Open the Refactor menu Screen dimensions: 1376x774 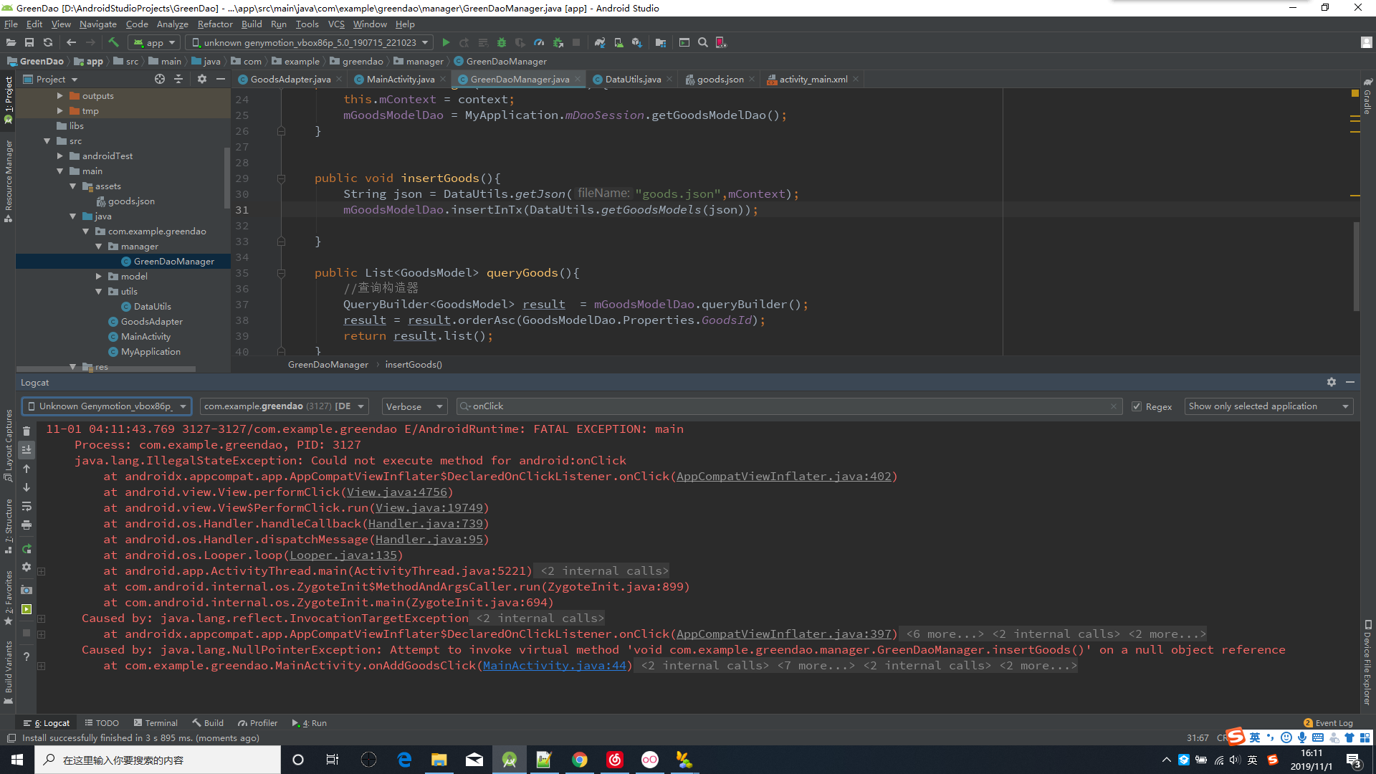point(215,24)
